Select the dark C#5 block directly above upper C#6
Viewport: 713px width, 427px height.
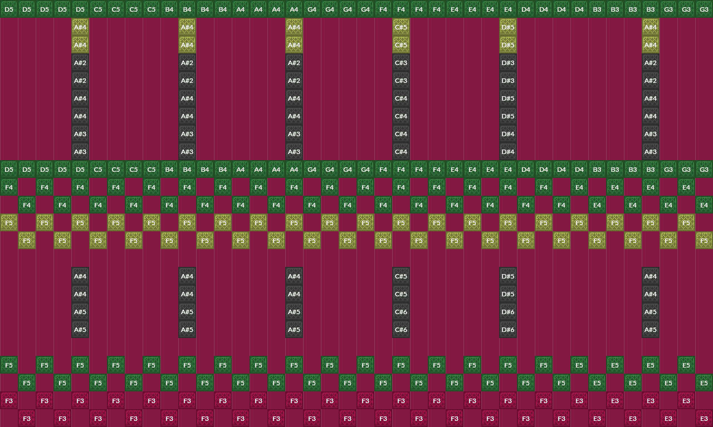401,294
